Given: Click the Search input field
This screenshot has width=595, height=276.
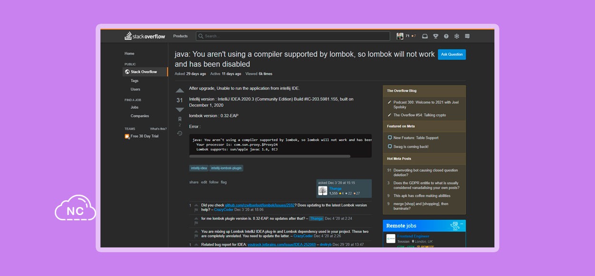Looking at the screenshot, I should pyautogui.click(x=293, y=36).
